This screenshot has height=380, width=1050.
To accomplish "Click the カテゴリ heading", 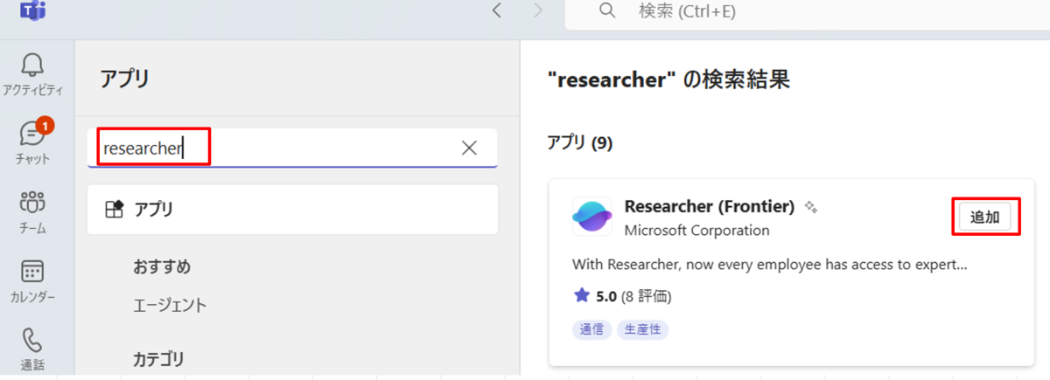I will [158, 358].
